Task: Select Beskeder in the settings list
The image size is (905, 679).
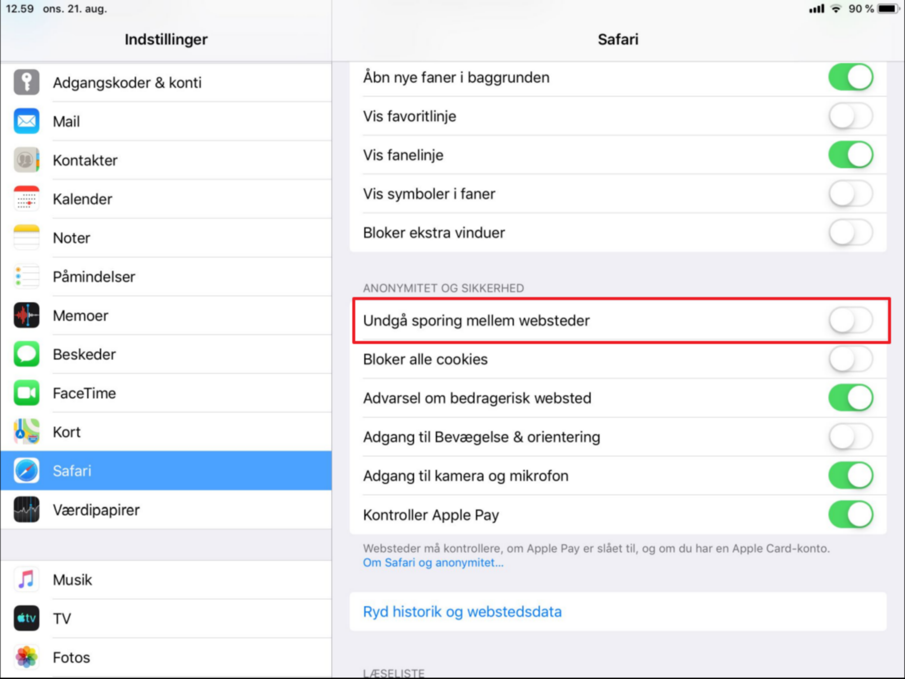Action: [x=84, y=354]
